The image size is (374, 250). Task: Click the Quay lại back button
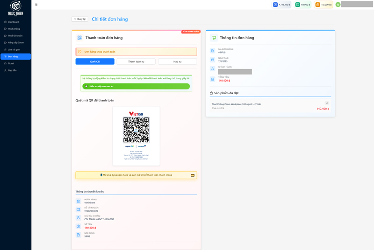80,19
